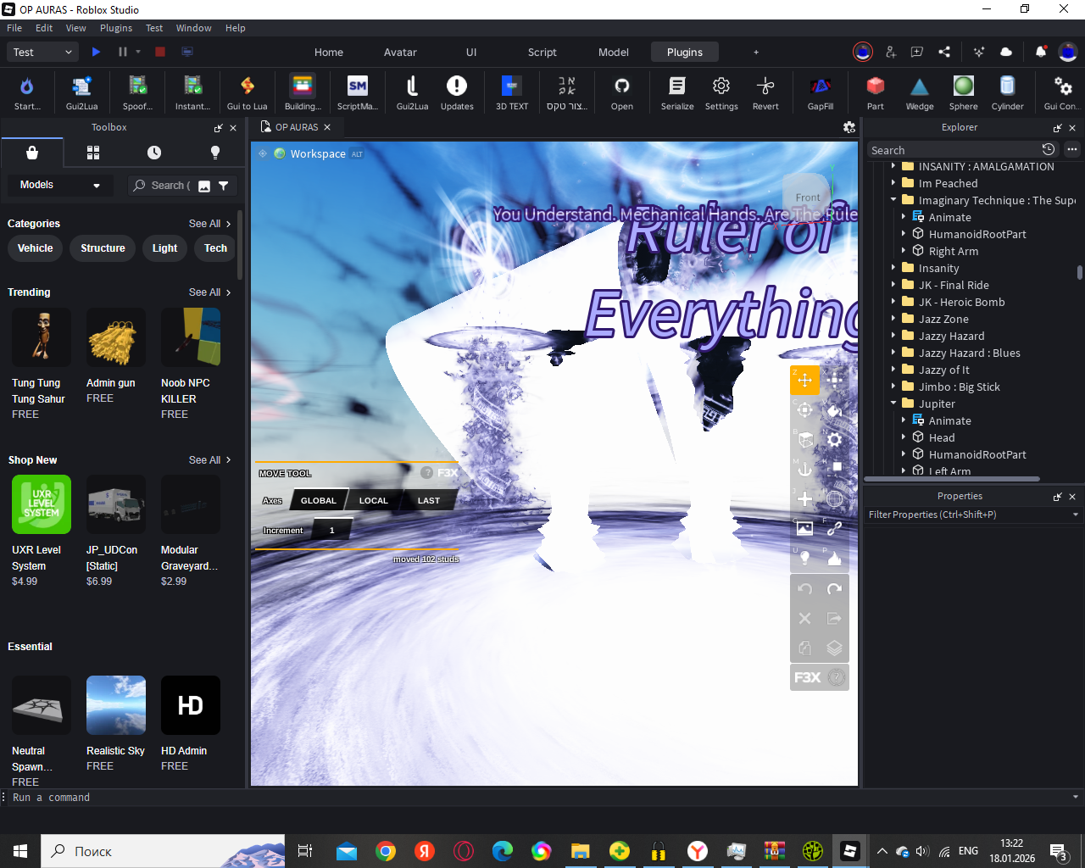Click the Gui2Lua plugin with the blue cube
The width and height of the screenshot is (1085, 868).
click(81, 92)
